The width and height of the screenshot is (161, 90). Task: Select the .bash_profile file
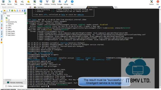tap(10, 31)
